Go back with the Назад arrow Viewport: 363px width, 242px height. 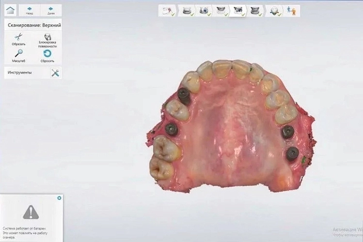pos(30,10)
